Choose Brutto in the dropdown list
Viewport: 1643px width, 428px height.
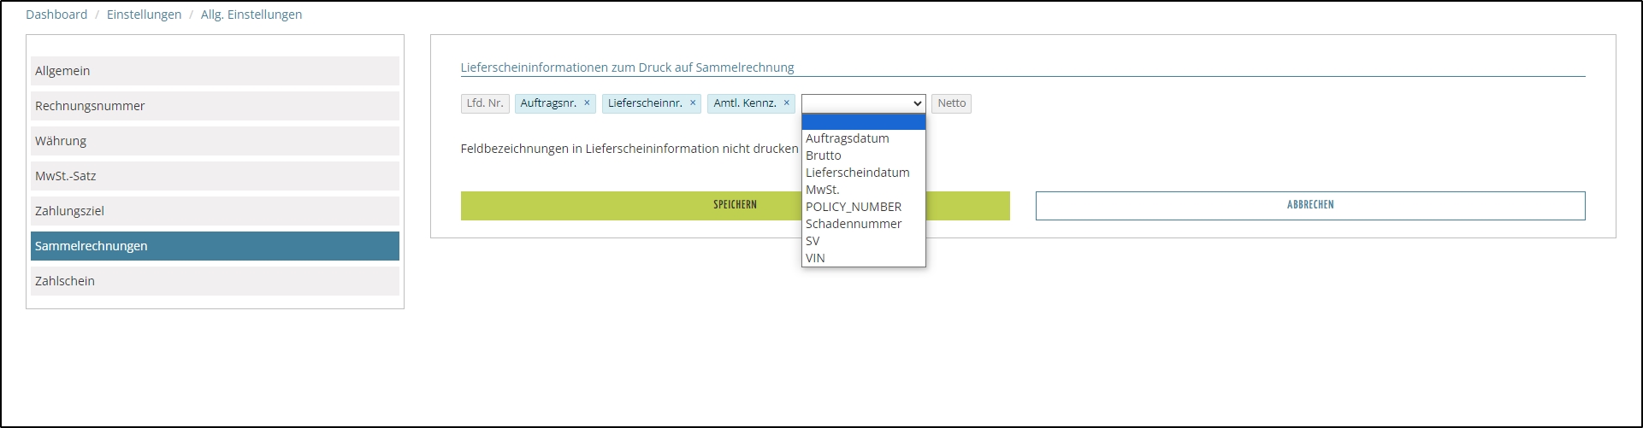823,155
